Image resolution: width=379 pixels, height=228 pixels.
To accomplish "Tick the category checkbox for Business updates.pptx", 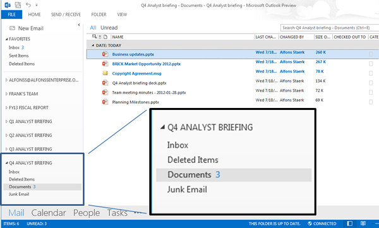I will [x=371, y=54].
